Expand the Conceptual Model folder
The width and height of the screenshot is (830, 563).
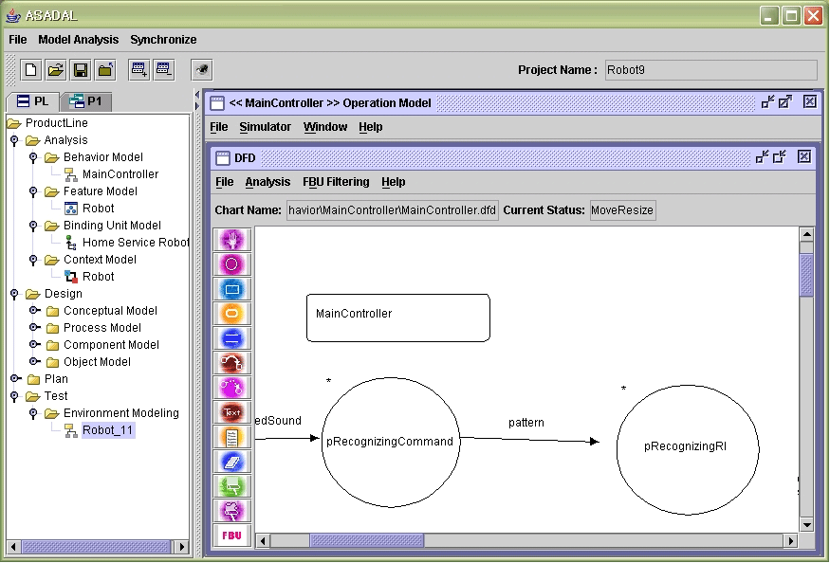(34, 310)
